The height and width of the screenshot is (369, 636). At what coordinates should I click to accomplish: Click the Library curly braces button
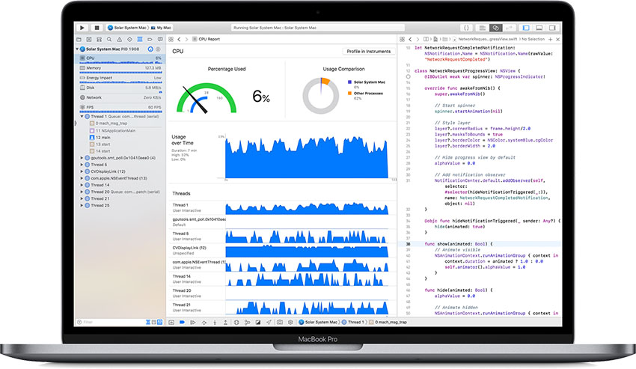[466, 28]
